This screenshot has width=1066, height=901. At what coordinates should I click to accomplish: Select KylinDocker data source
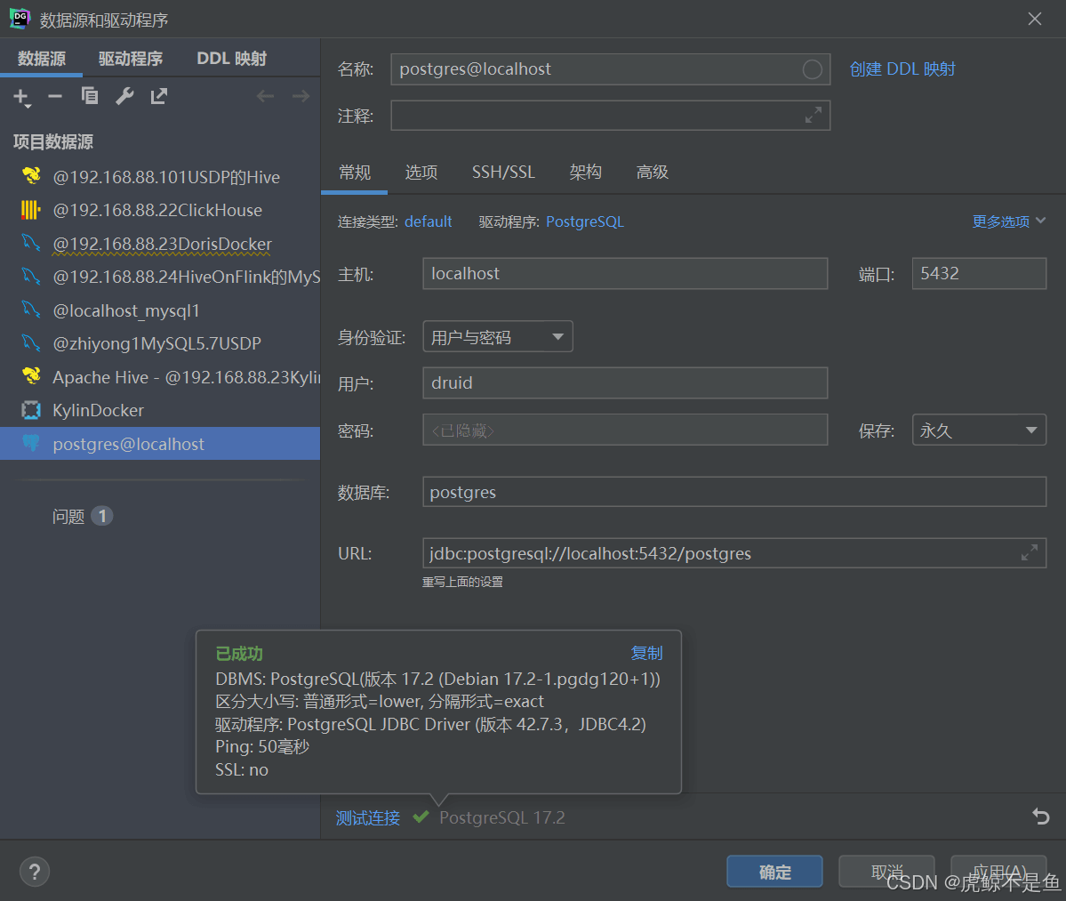click(x=160, y=410)
